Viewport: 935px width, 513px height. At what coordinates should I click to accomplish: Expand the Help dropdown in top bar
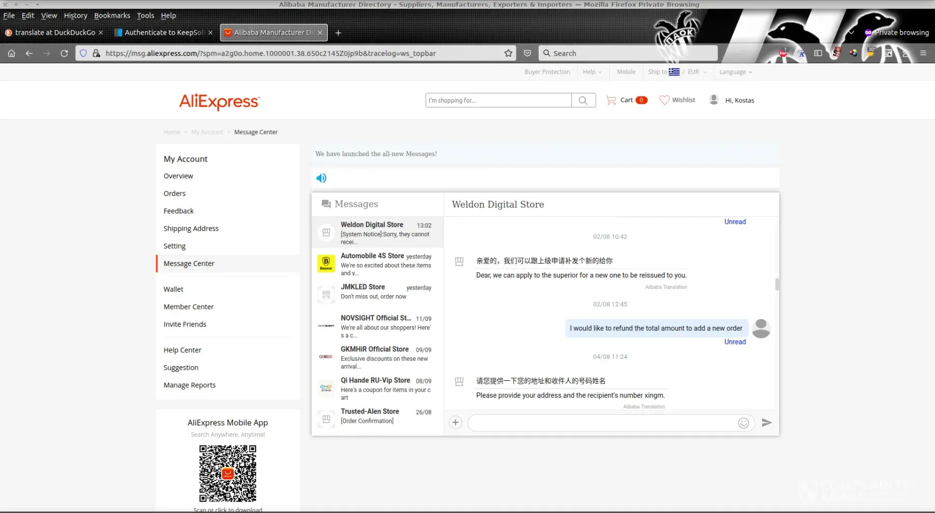point(592,72)
